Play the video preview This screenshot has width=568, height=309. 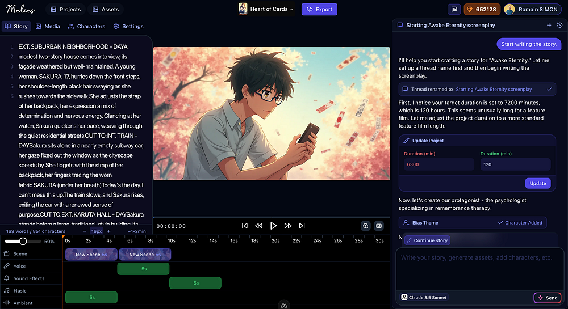pyautogui.click(x=273, y=226)
